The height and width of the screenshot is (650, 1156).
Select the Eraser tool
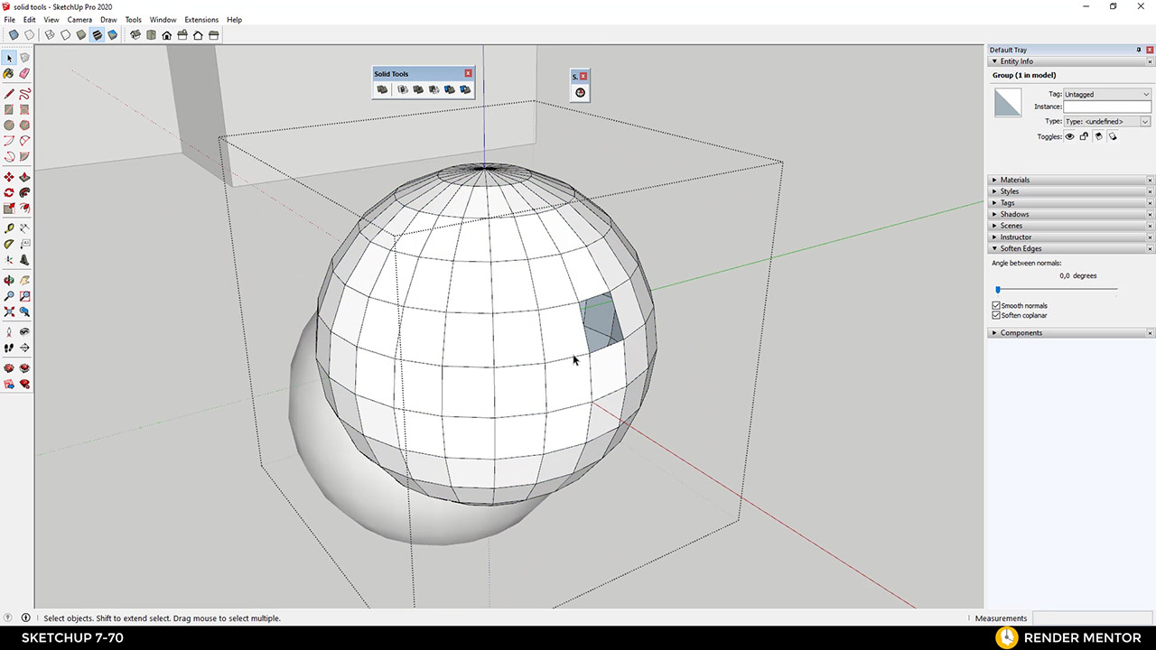(x=24, y=74)
